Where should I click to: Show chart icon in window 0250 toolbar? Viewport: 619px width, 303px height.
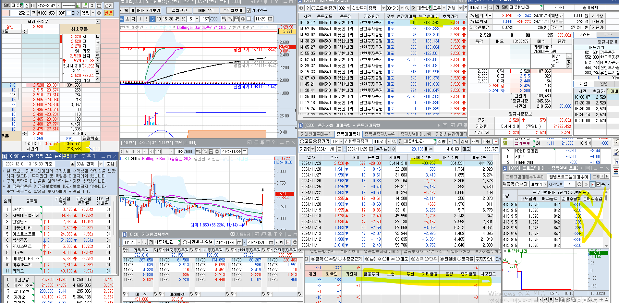(496, 141)
